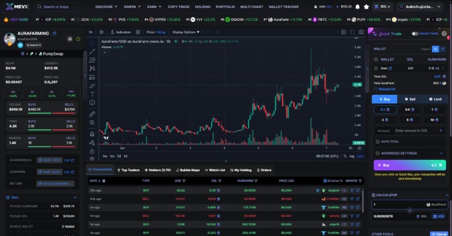Open the notifications bell
Image resolution: width=452 pixels, height=236 pixels.
pyautogui.click(x=358, y=7)
